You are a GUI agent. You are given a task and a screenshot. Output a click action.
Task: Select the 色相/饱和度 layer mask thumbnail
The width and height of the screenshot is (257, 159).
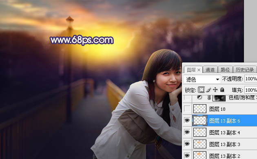(x=219, y=98)
